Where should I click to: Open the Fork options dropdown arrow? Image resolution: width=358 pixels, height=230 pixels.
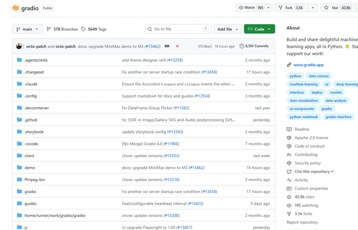coord(313,8)
